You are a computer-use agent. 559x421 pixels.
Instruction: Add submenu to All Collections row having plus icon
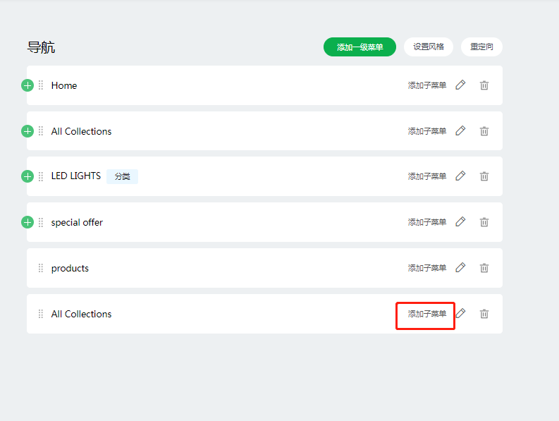point(426,131)
